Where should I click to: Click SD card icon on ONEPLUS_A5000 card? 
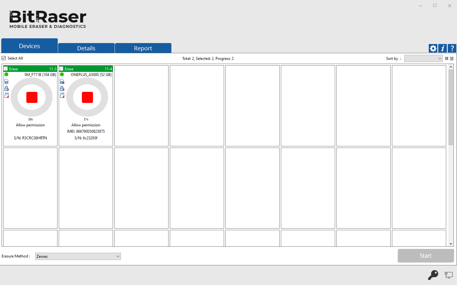(62, 95)
